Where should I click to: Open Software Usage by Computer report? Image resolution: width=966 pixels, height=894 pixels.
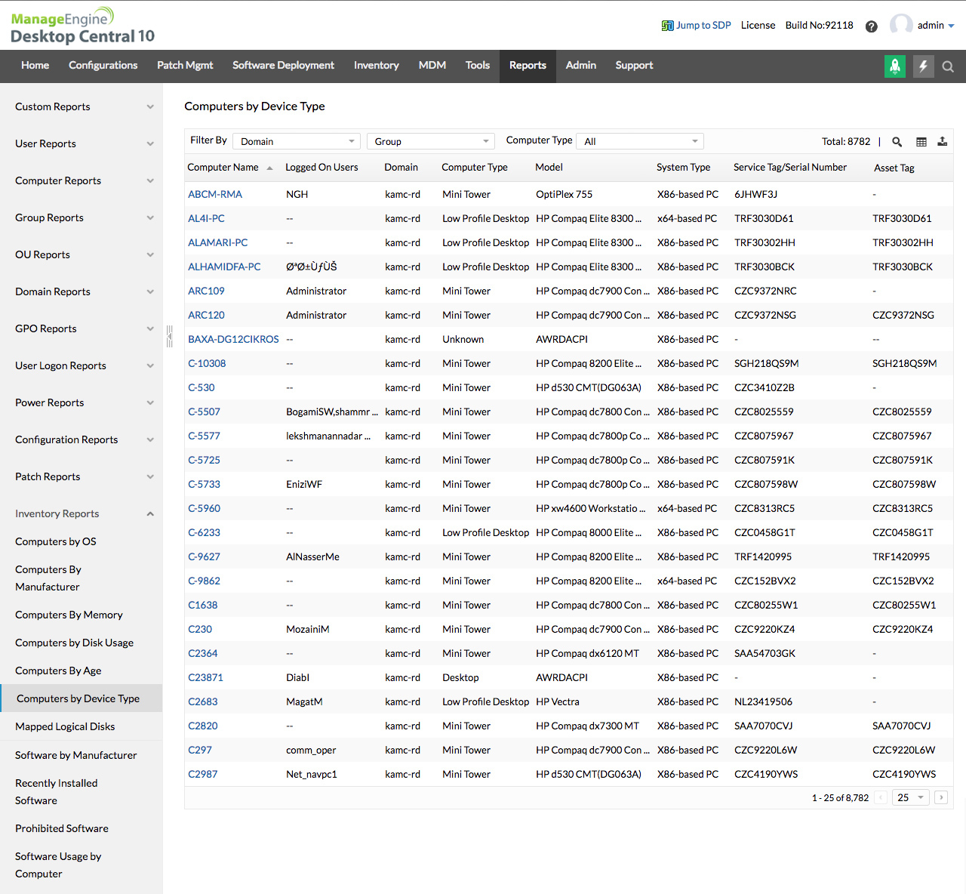(58, 865)
